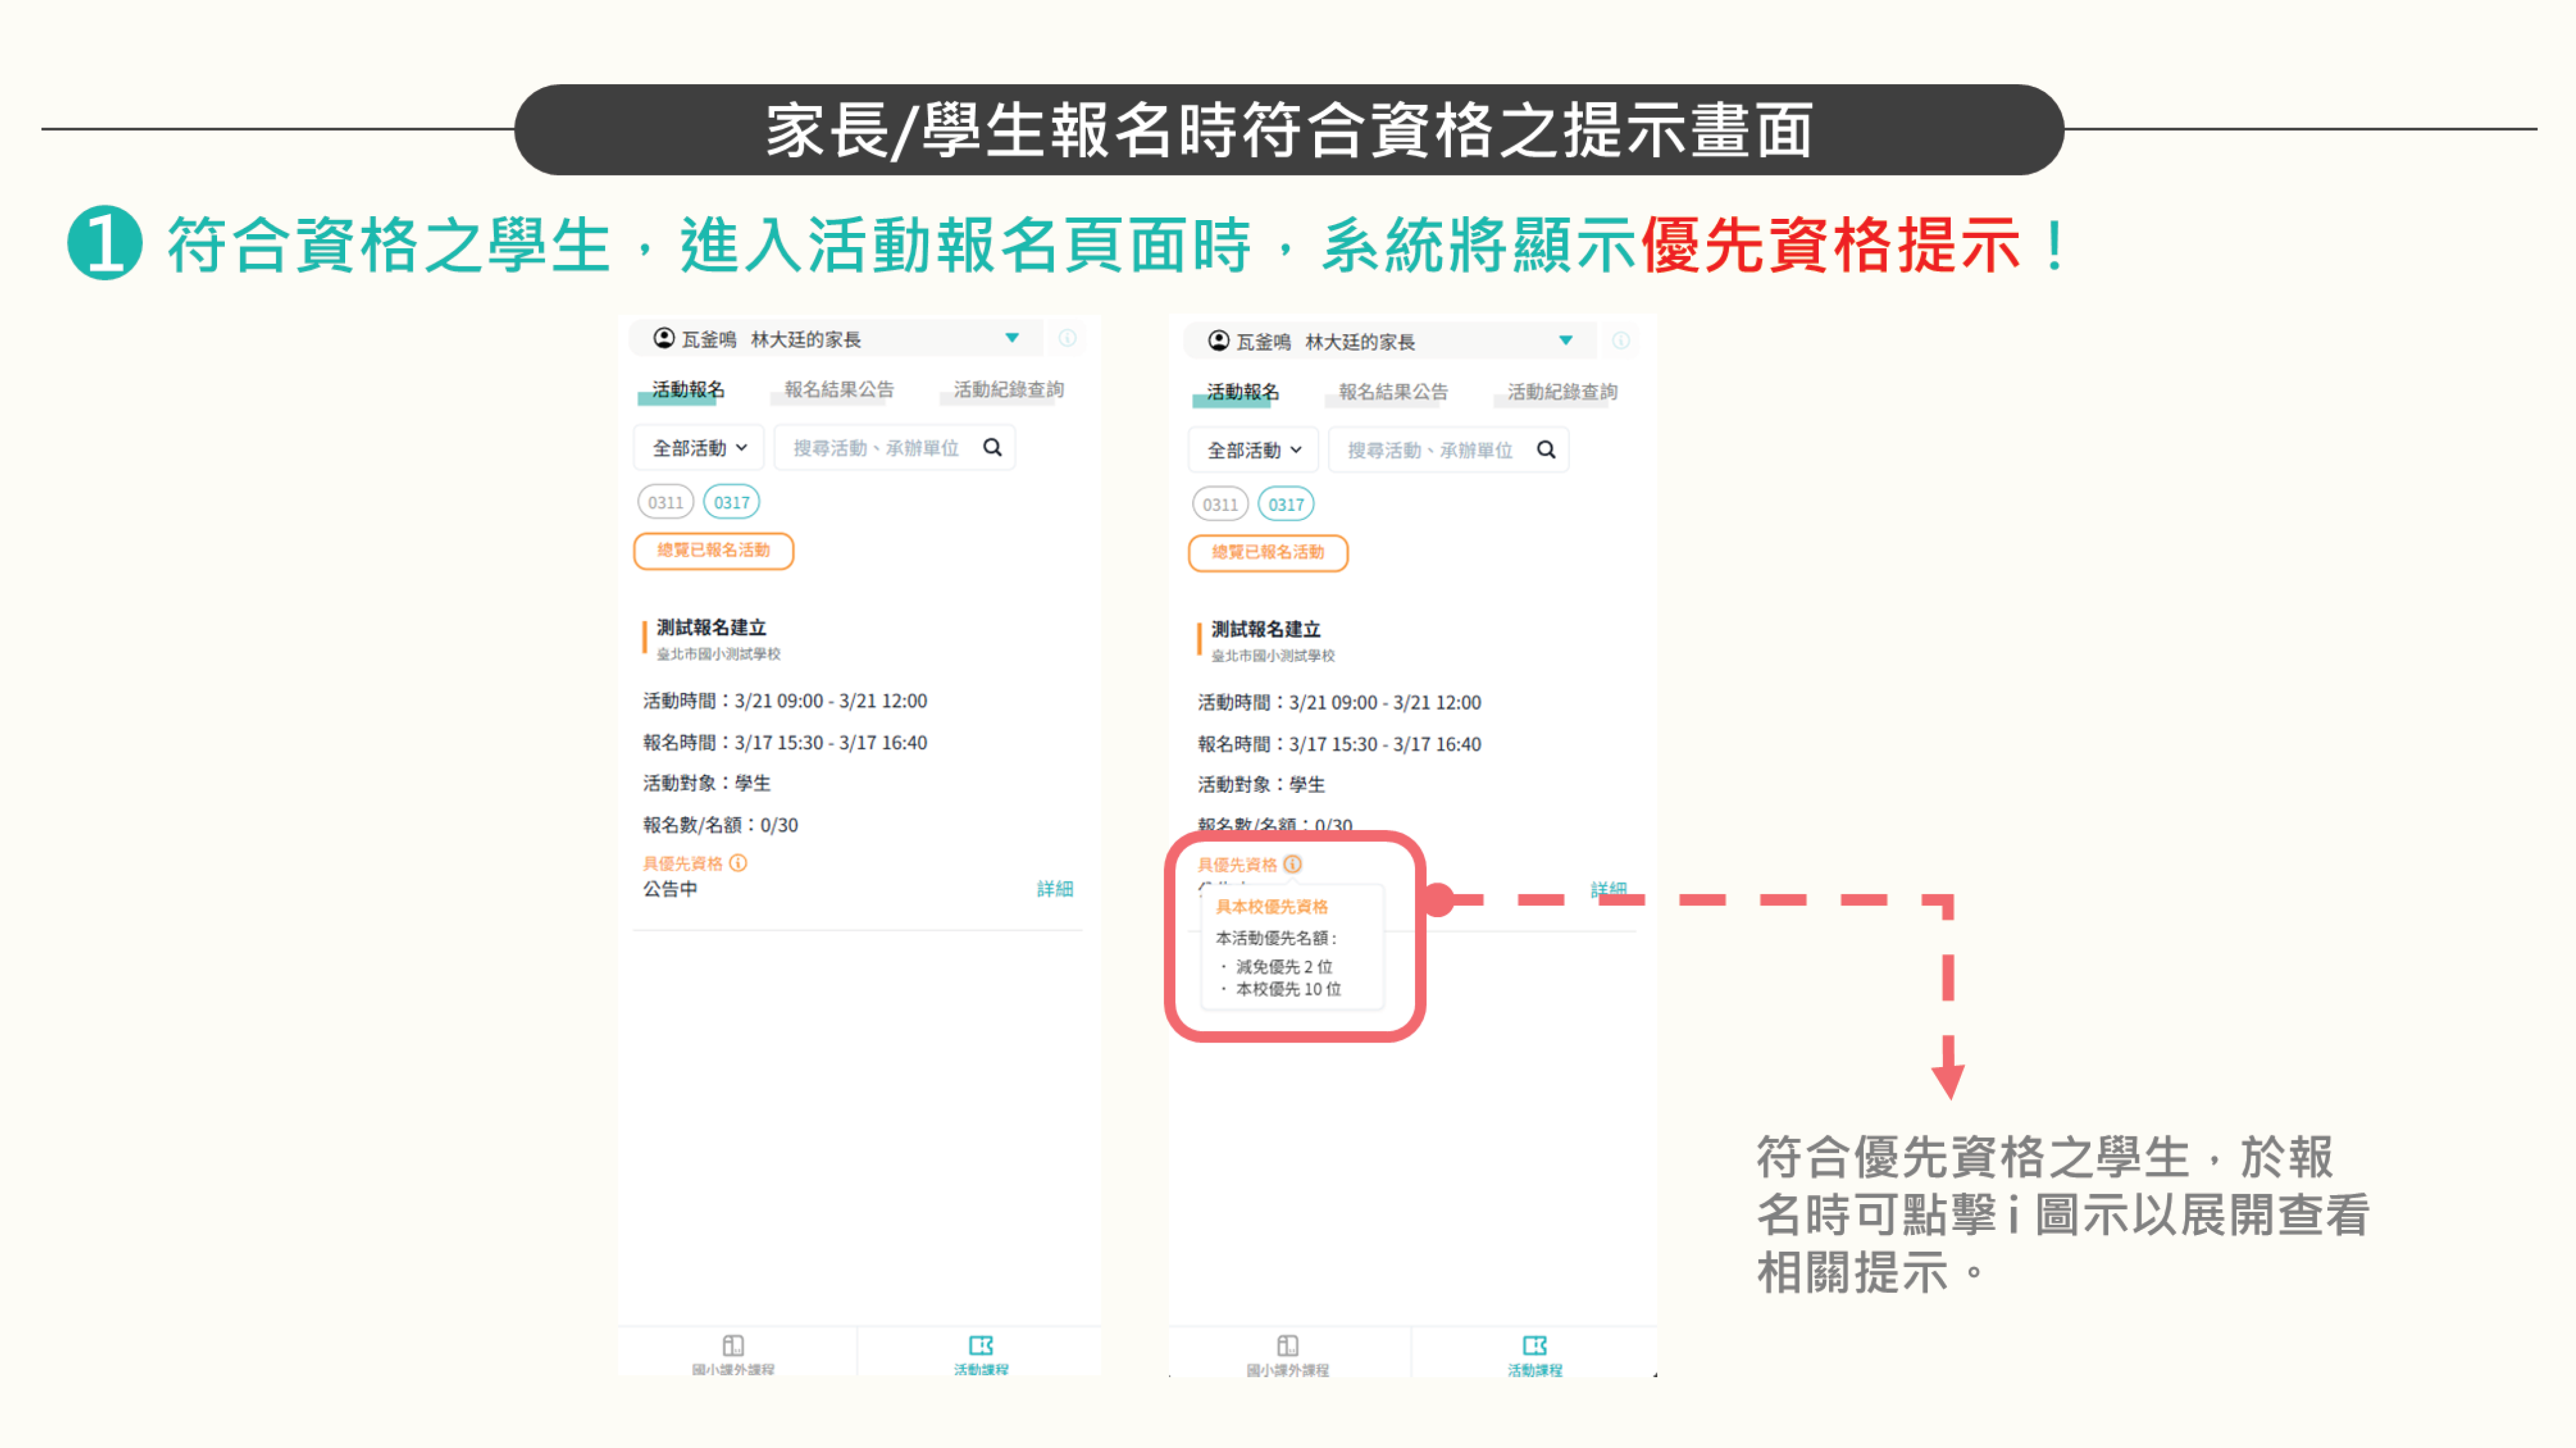
Task: Click 搜尋活動、承辦單位 search field in left phone
Action: (876, 448)
